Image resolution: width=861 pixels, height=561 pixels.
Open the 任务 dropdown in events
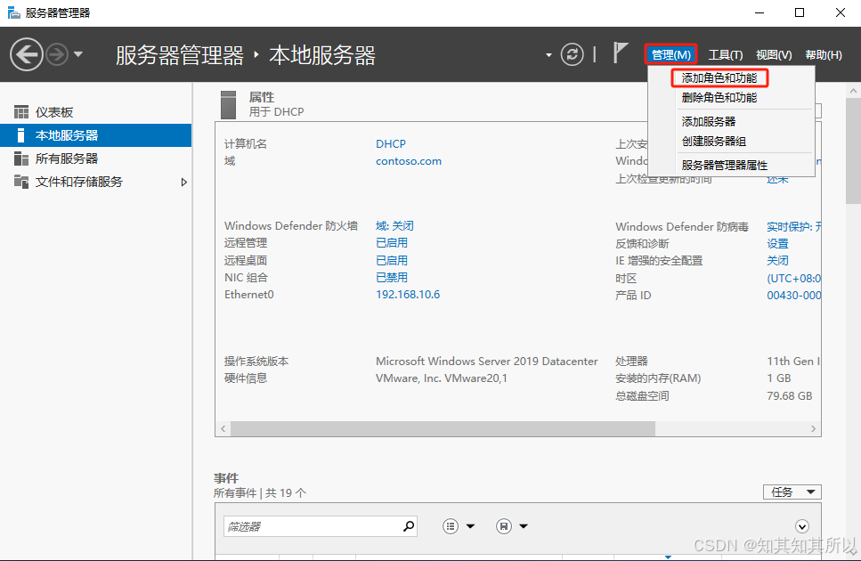(792, 492)
